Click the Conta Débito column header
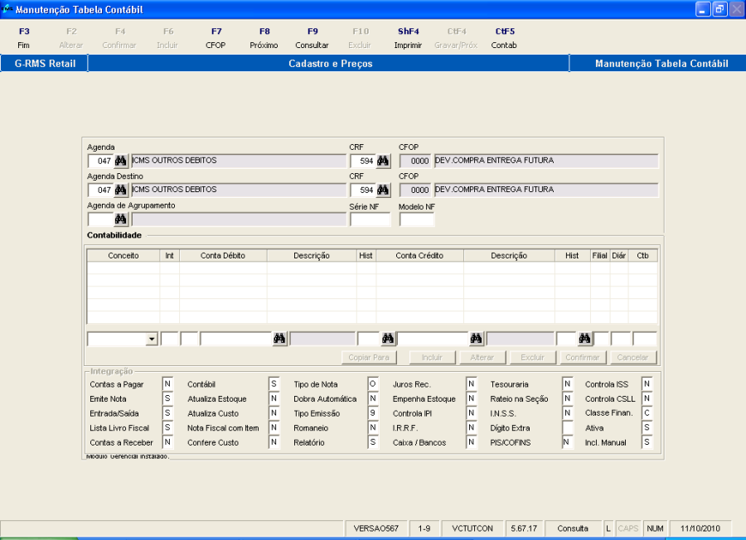746x540 pixels. (x=223, y=256)
